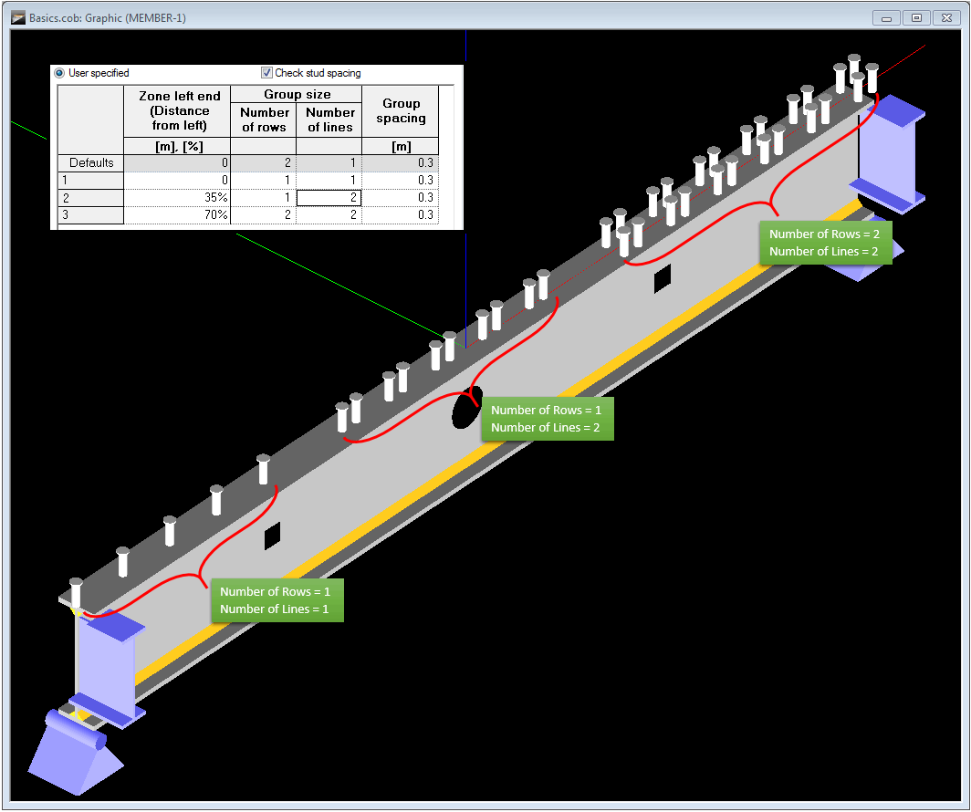
Task: Select the User specified radio button
Action: [58, 73]
